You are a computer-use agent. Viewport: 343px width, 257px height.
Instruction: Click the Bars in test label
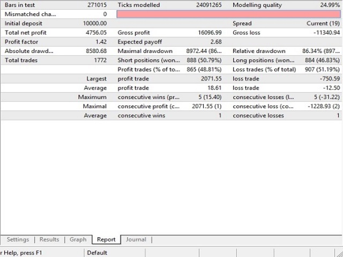click(20, 5)
